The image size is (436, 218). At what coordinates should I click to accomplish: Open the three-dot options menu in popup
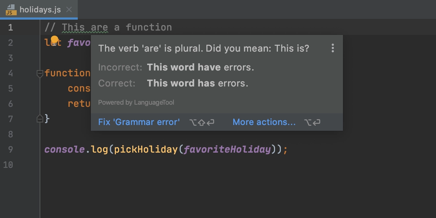coord(332,48)
